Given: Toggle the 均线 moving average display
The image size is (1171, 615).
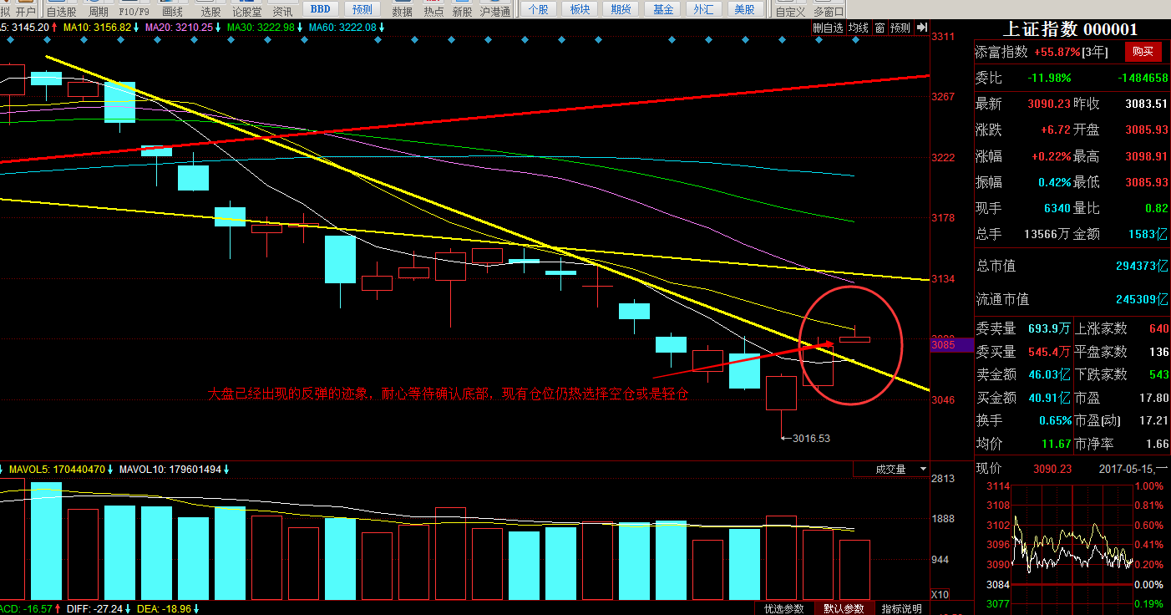Looking at the screenshot, I should [859, 28].
